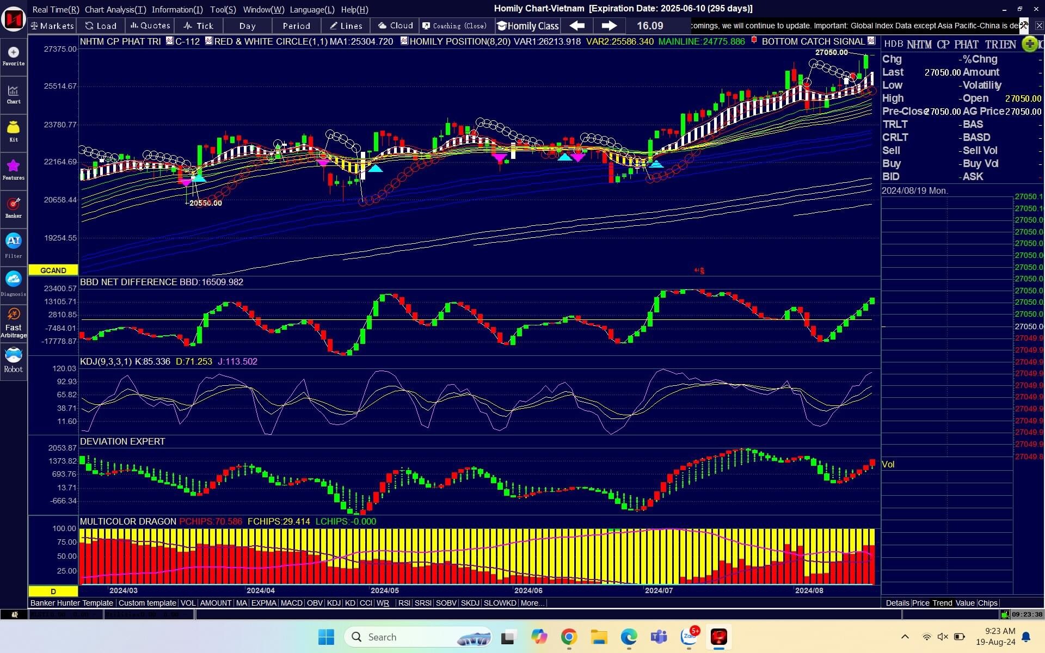Click the stock code field 16.09
The height and width of the screenshot is (653, 1045).
coord(650,26)
